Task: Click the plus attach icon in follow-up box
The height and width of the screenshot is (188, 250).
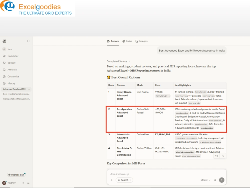Action: [111, 180]
